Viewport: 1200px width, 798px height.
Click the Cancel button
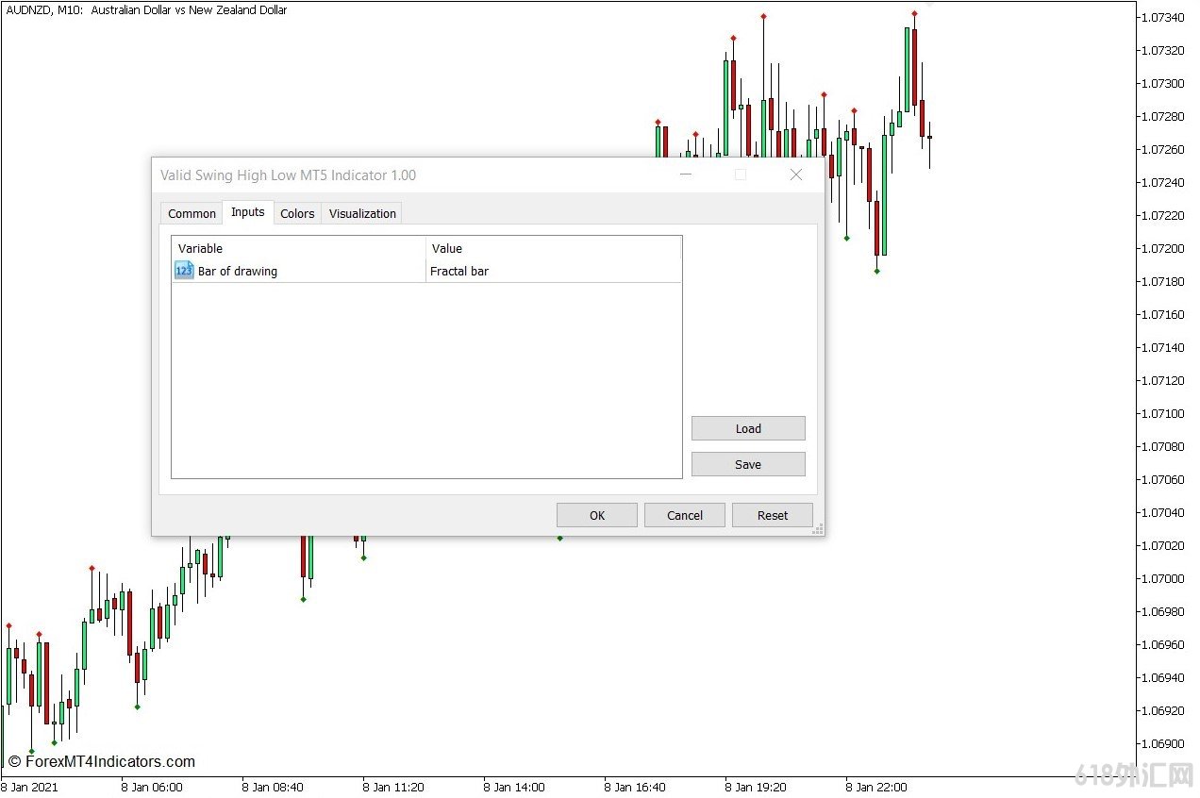coord(685,515)
